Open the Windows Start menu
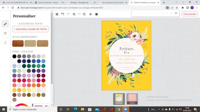The width and height of the screenshot is (200, 112). coord(3,109)
